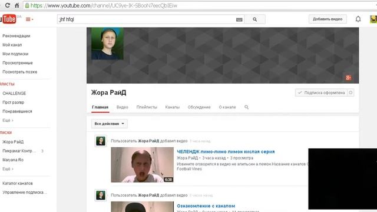Click the '3 просмотра' view count text
377x212 pixels.
[x=242, y=158]
